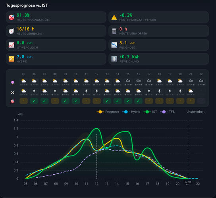216x198 pixels.
Task: Click the 7.8 kWh Hybrid value
Action: (25, 57)
